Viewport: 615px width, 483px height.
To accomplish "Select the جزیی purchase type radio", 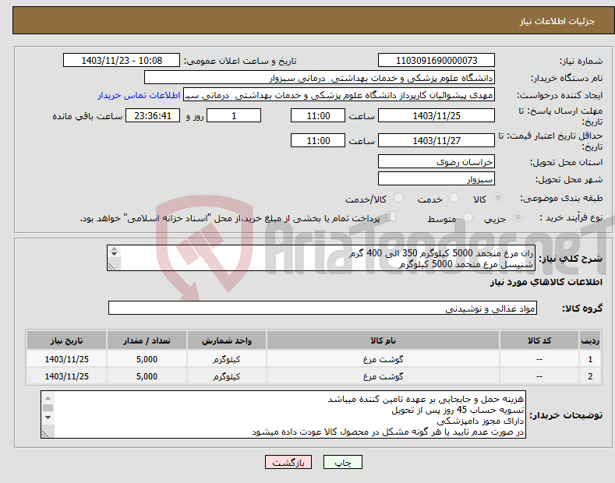I will [518, 217].
